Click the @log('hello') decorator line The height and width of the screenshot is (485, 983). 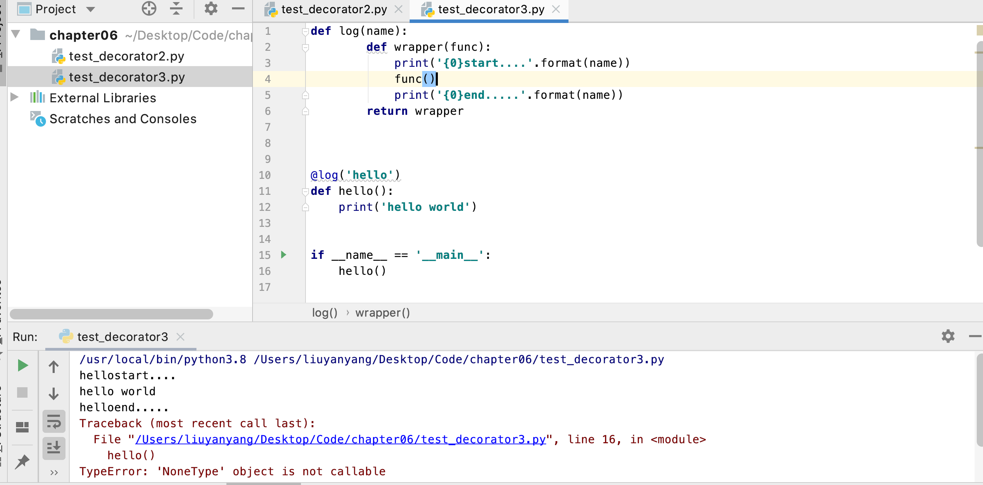tap(355, 175)
